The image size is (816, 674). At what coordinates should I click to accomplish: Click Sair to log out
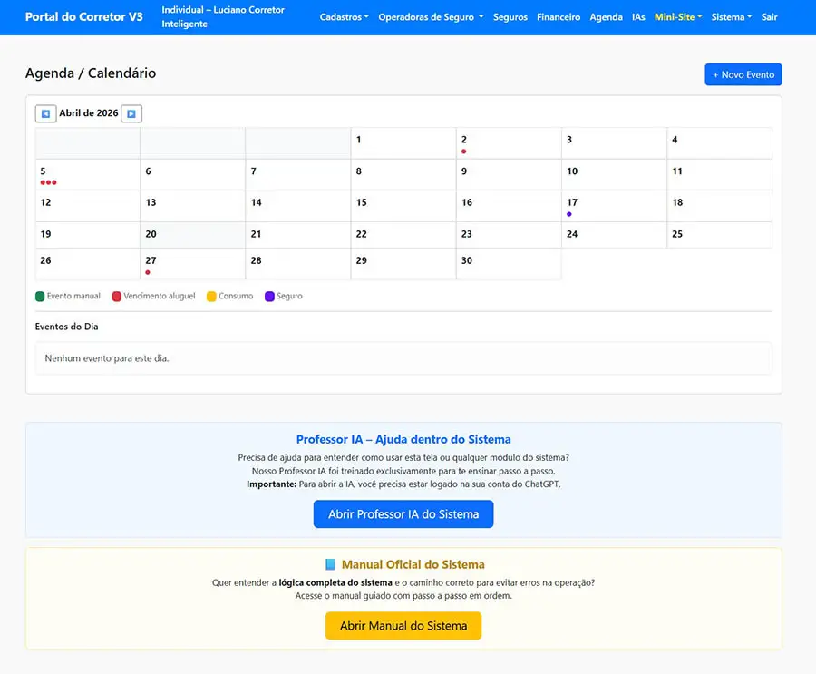point(770,17)
